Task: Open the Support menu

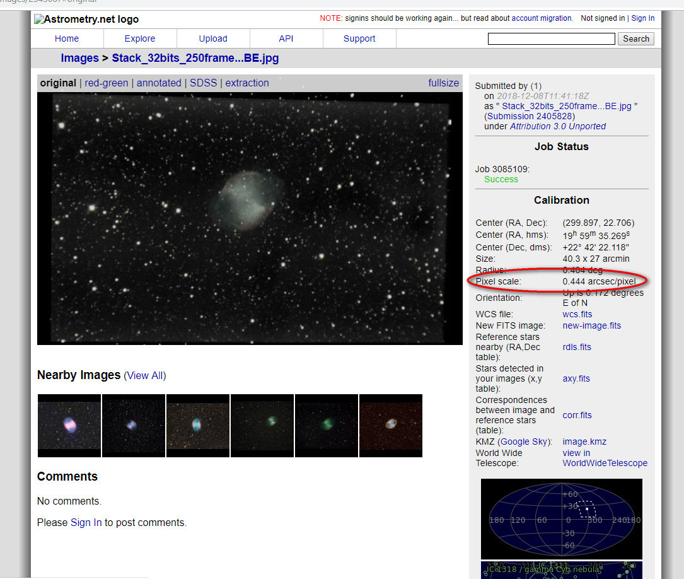Action: pos(359,38)
